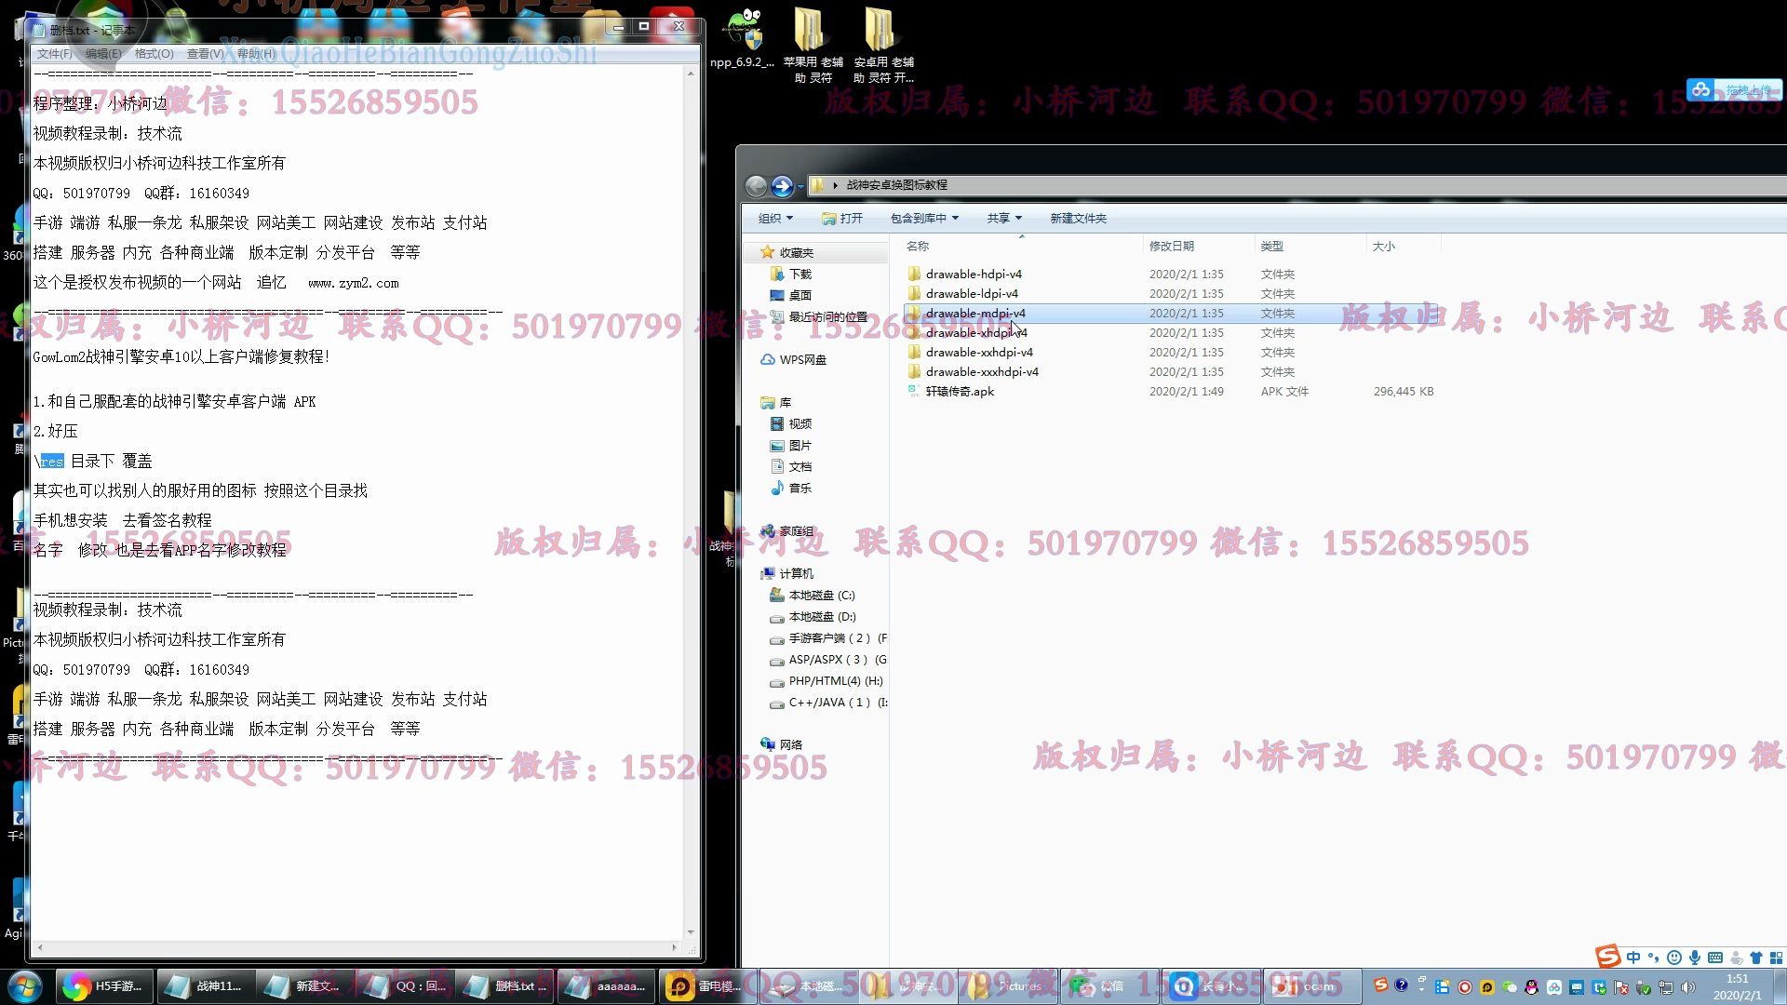
Task: Open the 共享 dropdown in the toolbar
Action: tap(1003, 219)
